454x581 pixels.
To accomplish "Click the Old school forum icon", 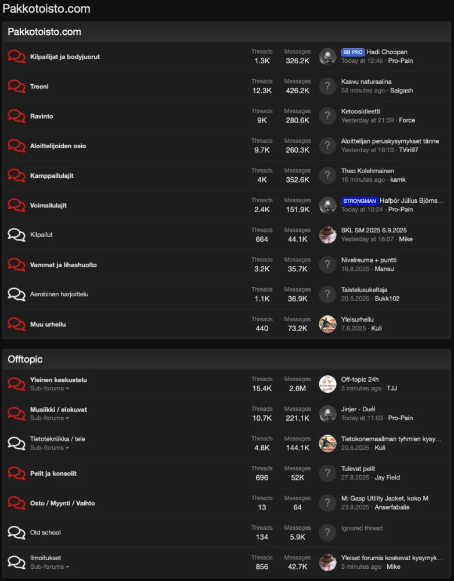I will point(16,532).
